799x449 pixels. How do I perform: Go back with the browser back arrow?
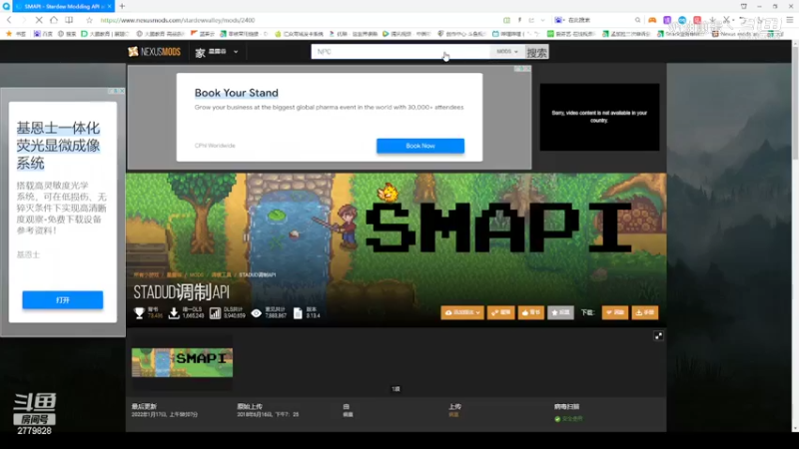click(9, 20)
